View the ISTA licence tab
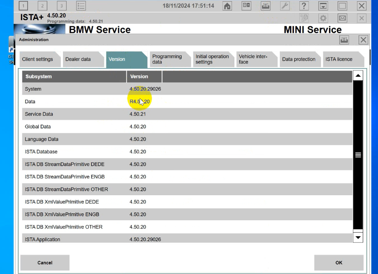Image resolution: width=378 pixels, height=274 pixels. [343, 59]
